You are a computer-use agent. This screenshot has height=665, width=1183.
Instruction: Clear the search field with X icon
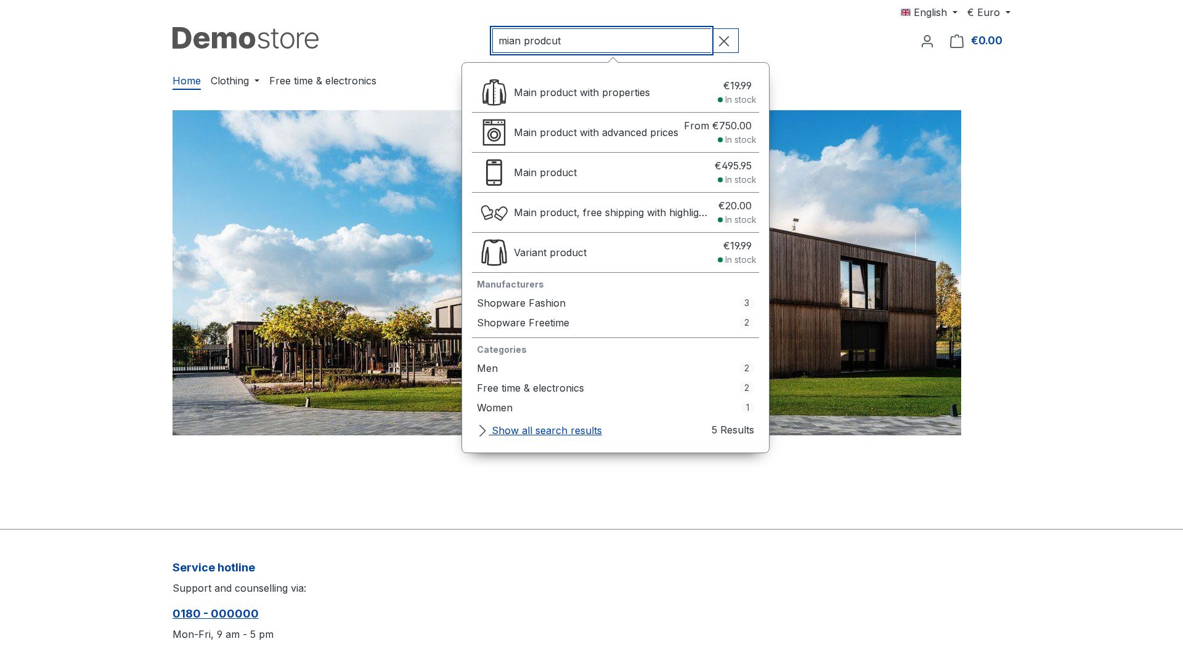(725, 41)
